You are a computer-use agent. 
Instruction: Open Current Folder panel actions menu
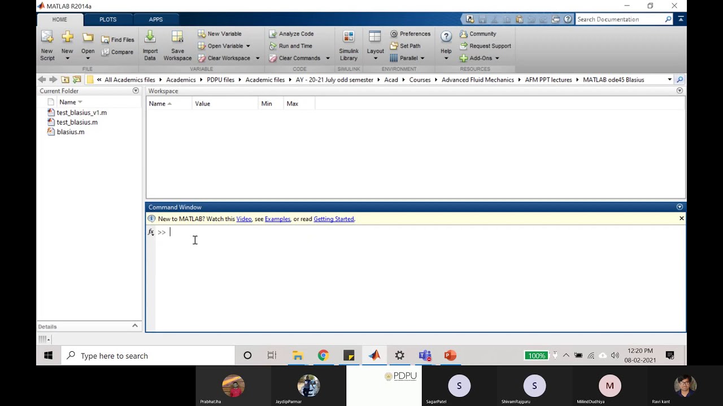coord(136,91)
